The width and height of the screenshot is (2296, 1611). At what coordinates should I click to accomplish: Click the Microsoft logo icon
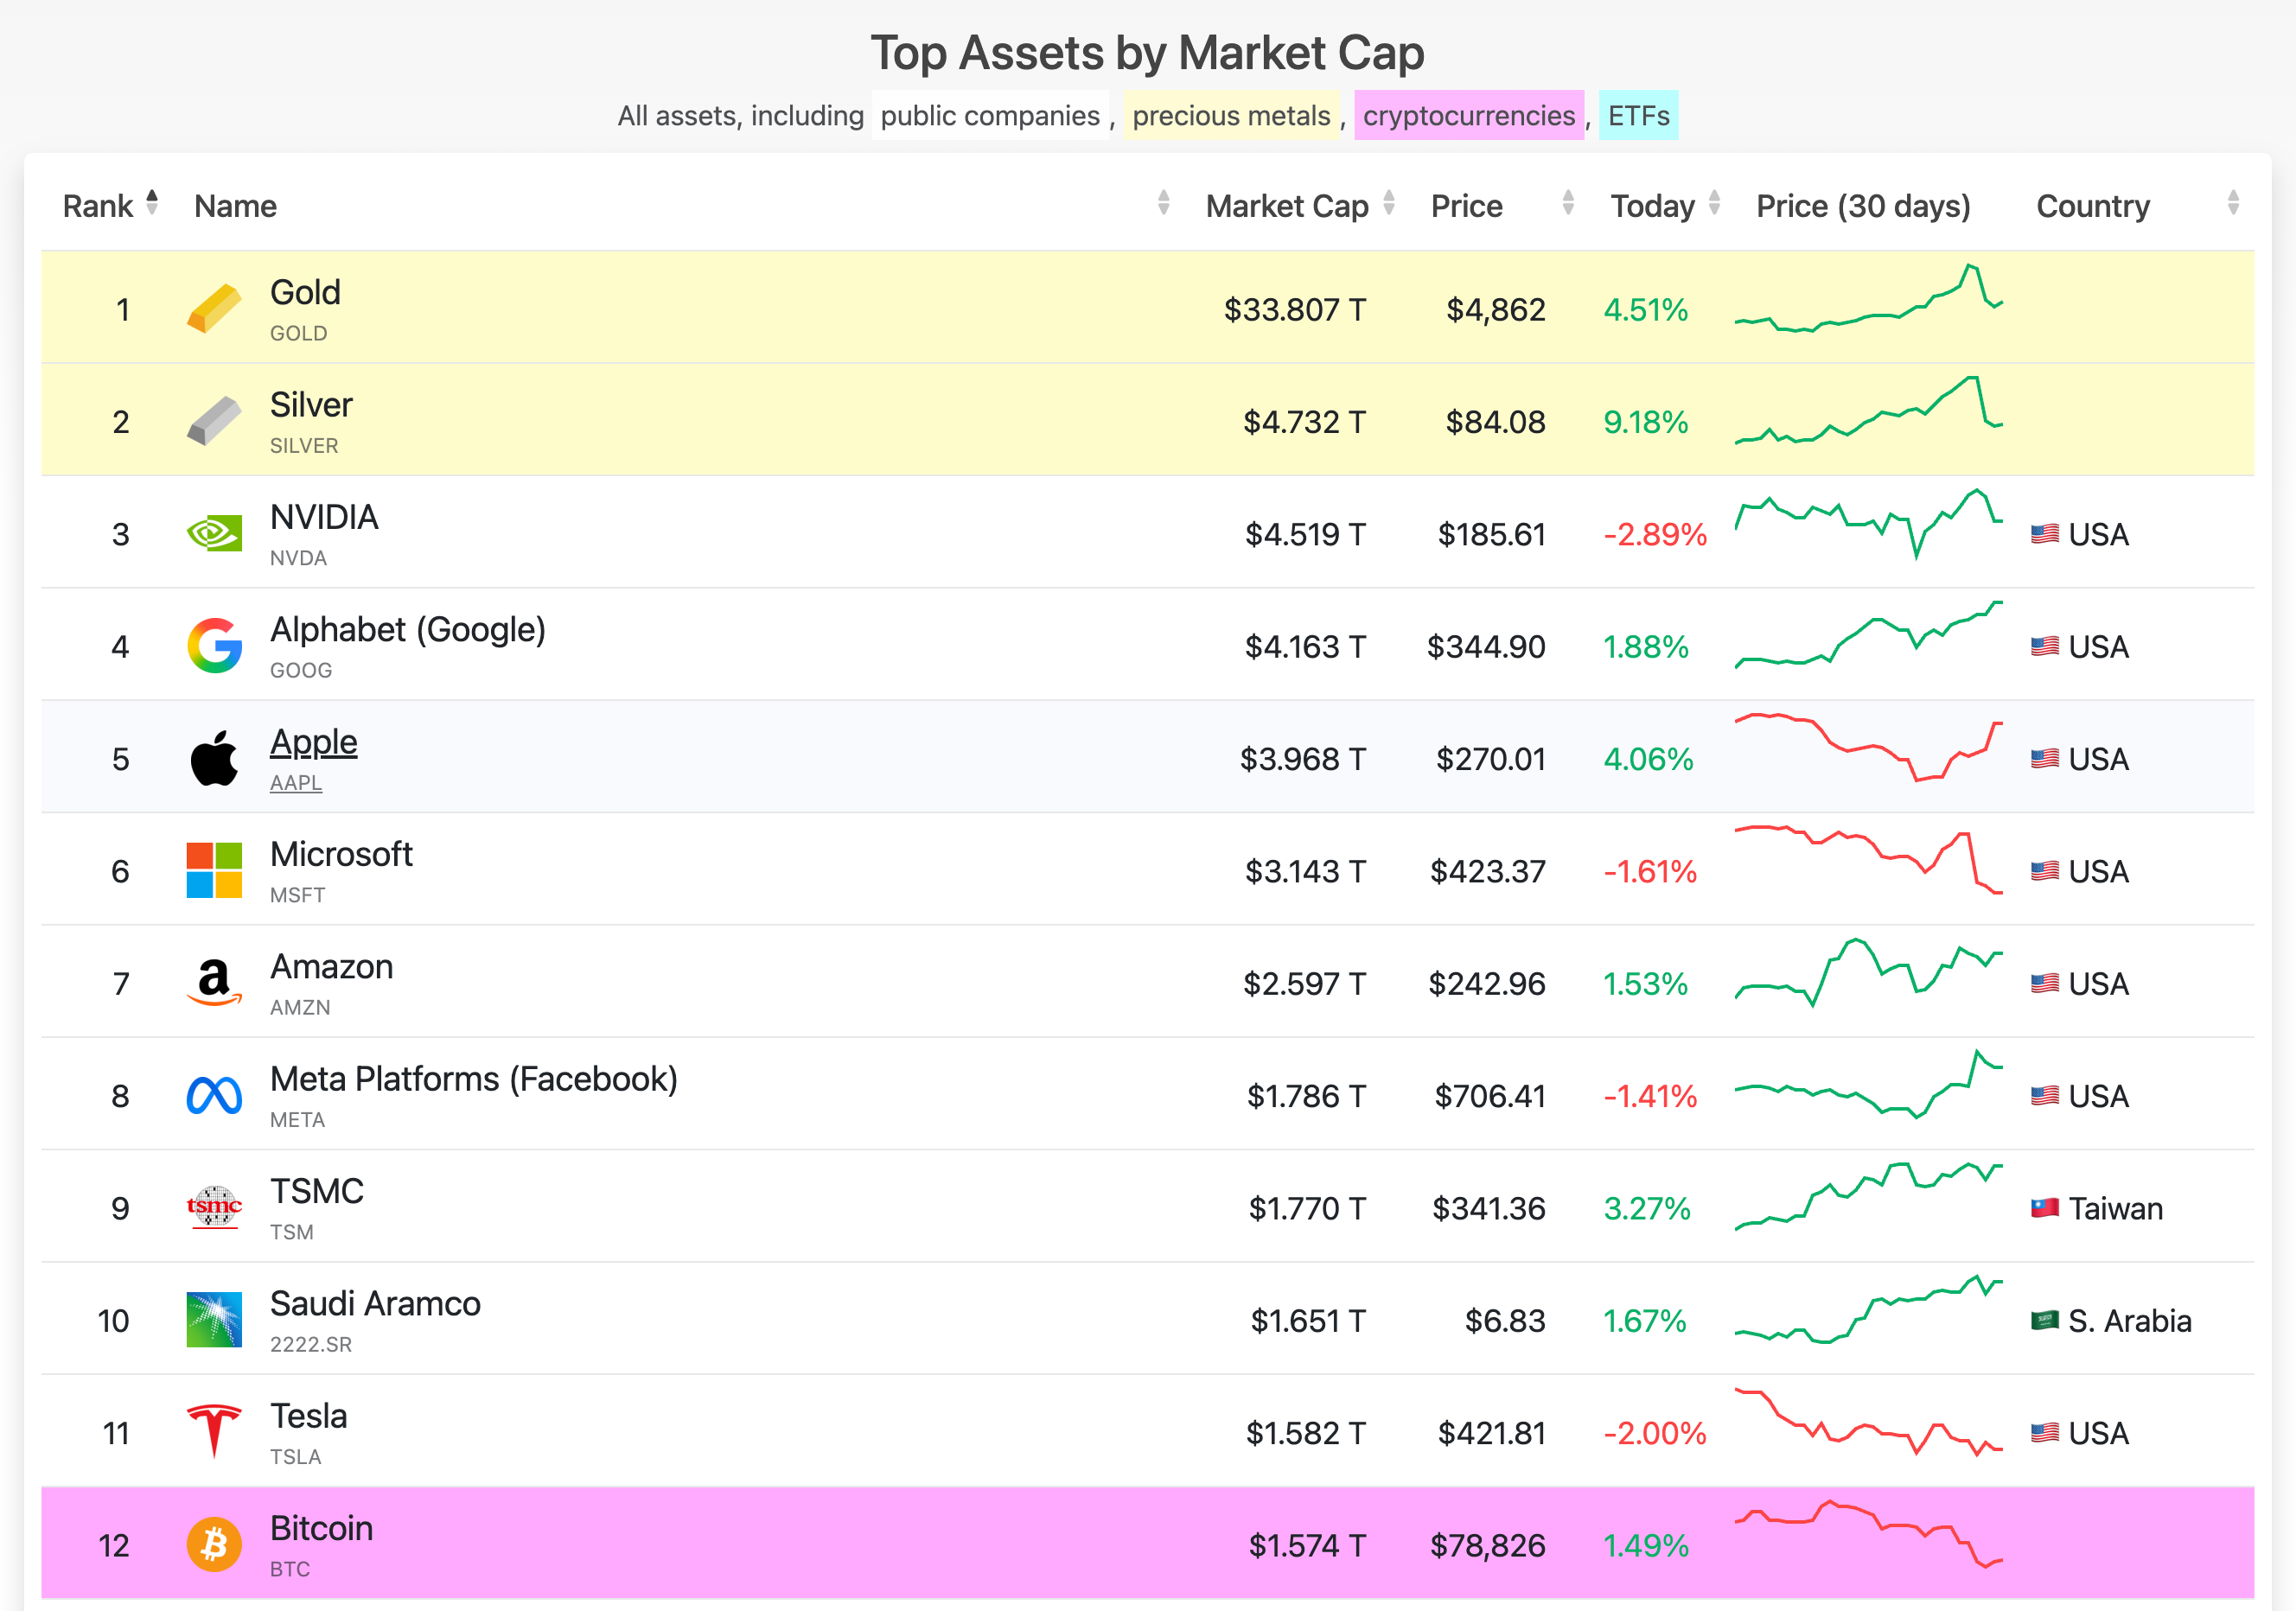(x=214, y=870)
